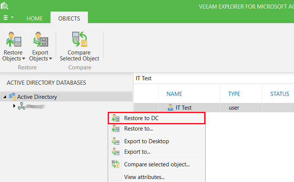The height and width of the screenshot is (182, 294).
Task: Choose Compare selected object... menu entry
Action: coord(157,164)
